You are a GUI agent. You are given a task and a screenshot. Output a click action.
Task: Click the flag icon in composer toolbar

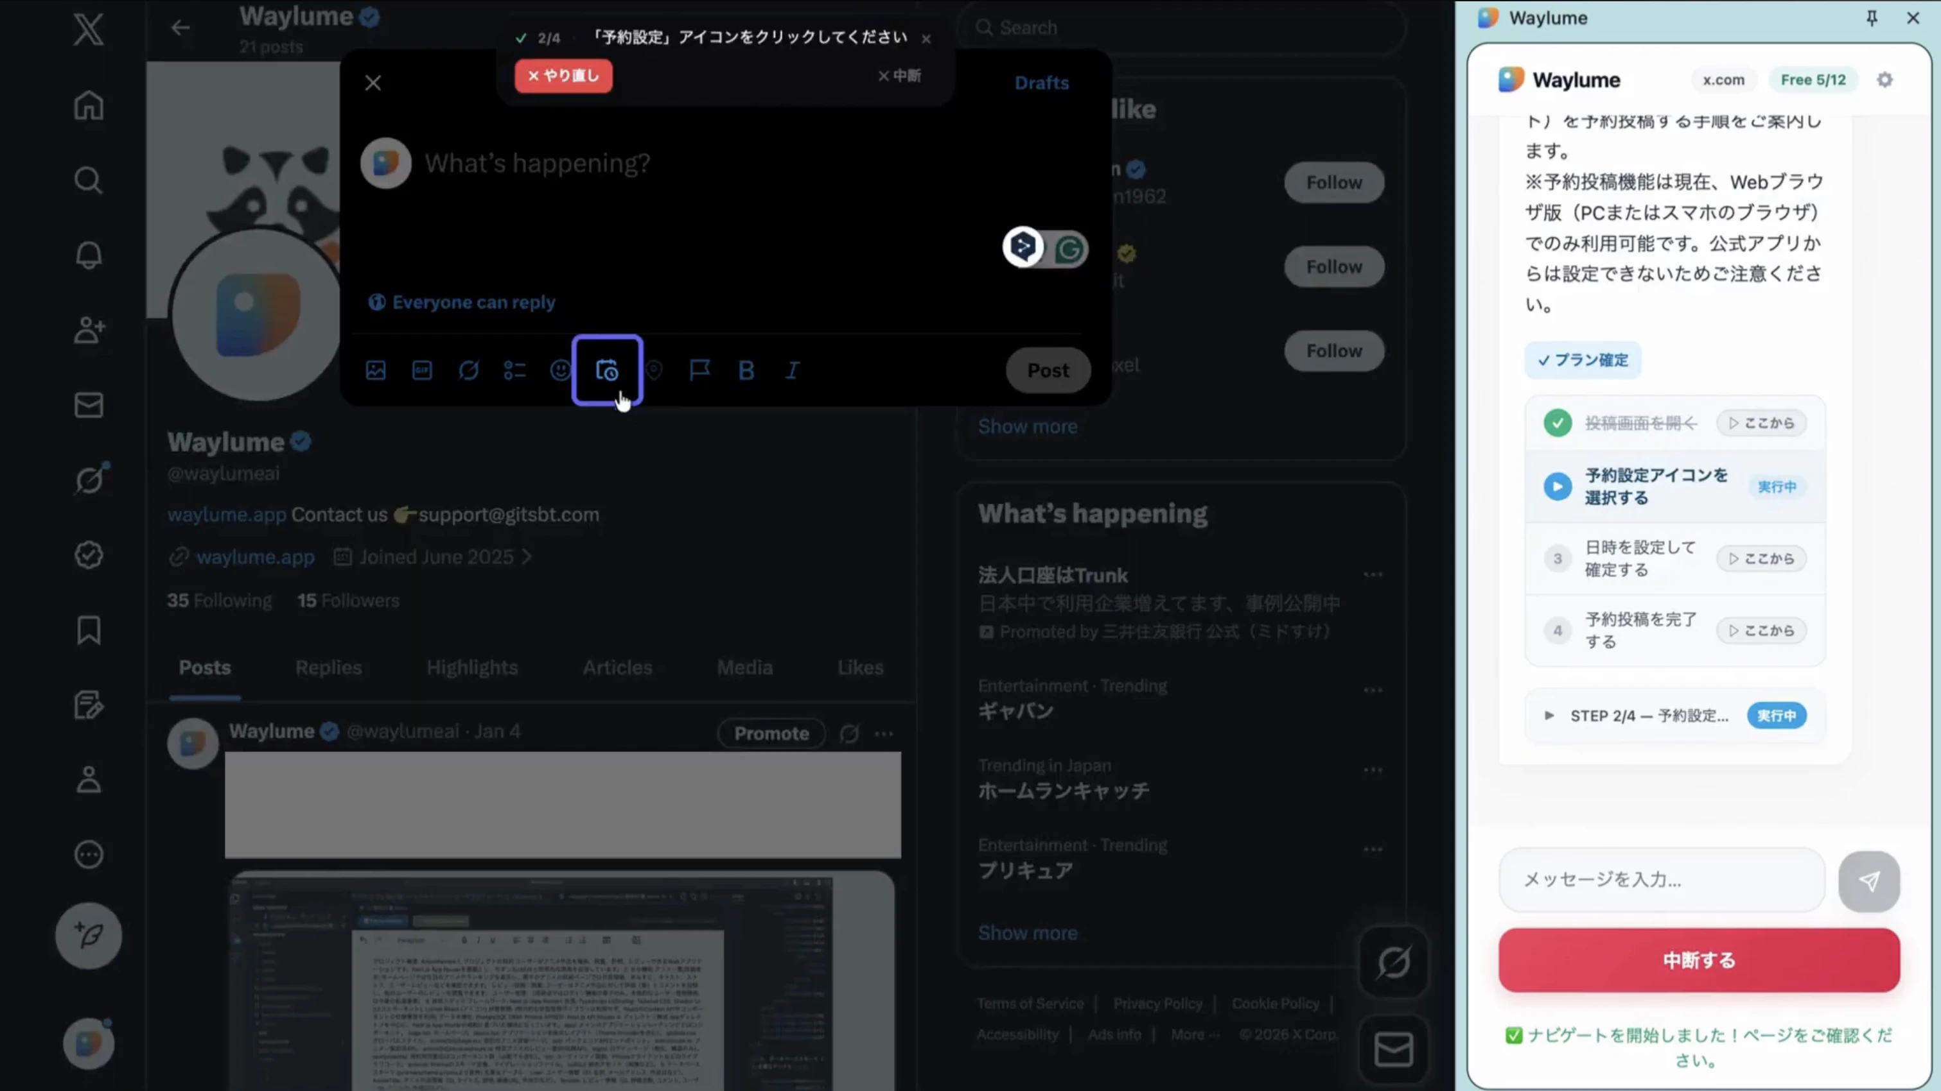pos(700,370)
